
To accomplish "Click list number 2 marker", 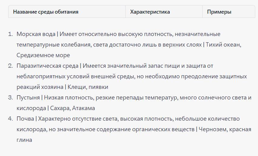I will (x=10, y=66).
